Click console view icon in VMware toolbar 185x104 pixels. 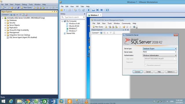click(107, 10)
